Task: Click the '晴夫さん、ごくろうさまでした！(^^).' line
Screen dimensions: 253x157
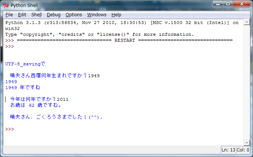Action: pyautogui.click(x=56, y=117)
